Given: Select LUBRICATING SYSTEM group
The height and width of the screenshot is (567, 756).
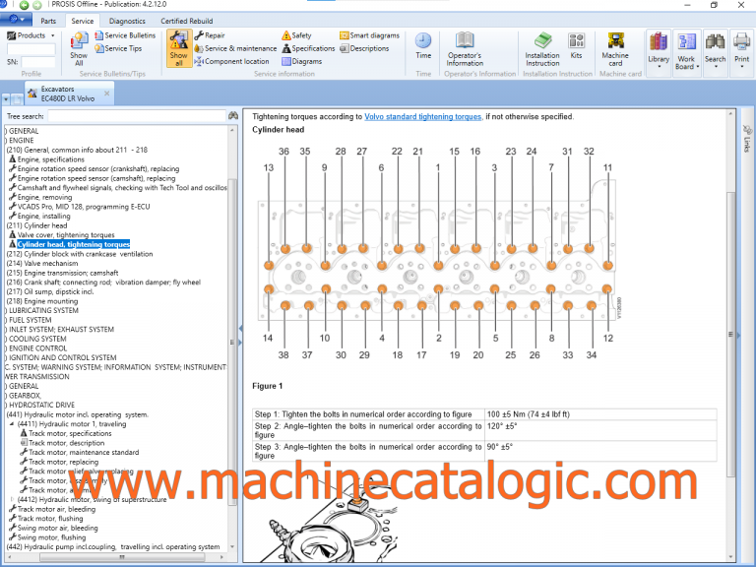Looking at the screenshot, I should [43, 310].
